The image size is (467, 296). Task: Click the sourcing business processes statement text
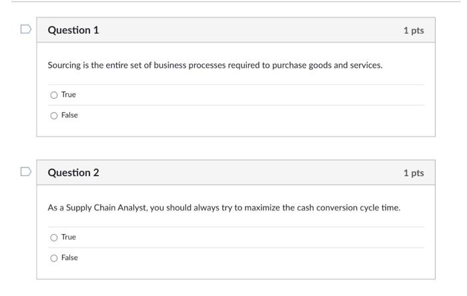pos(215,65)
